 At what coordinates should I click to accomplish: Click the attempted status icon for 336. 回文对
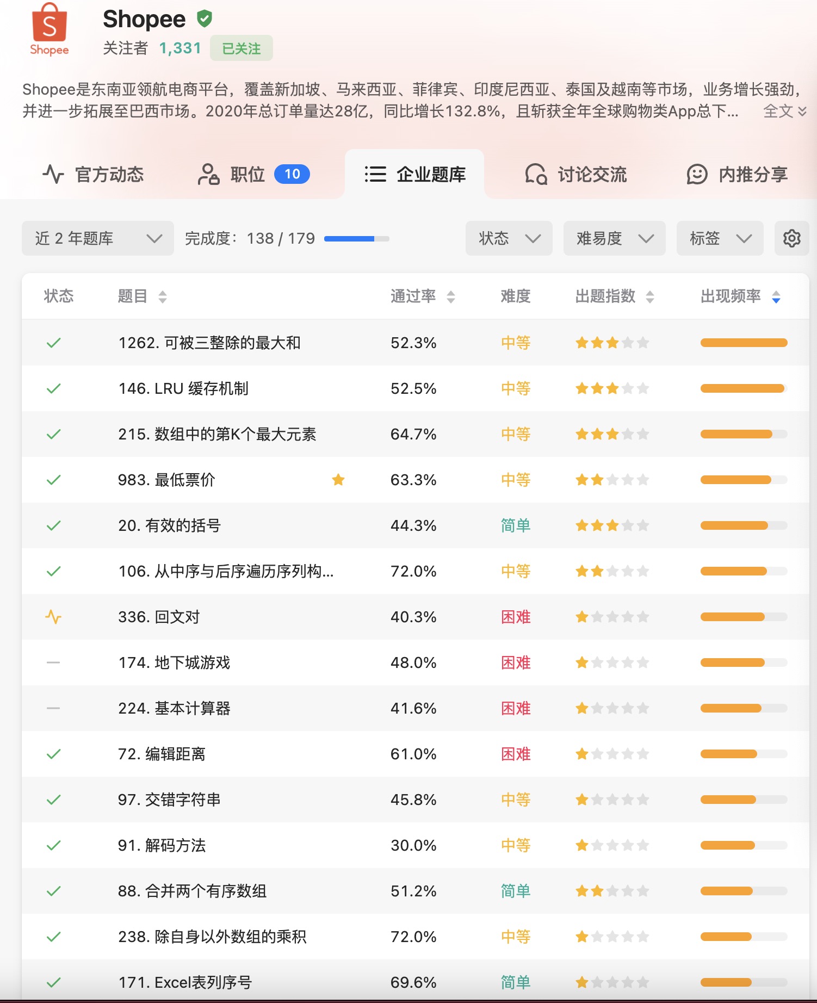(x=53, y=617)
